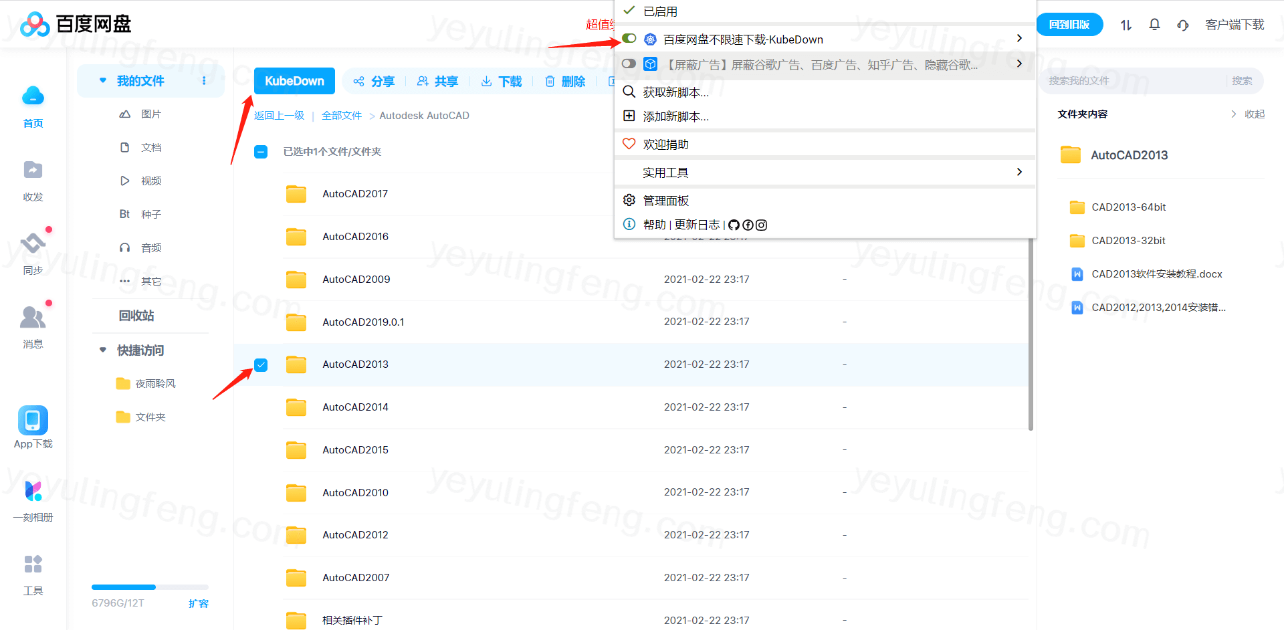Viewport: 1284px width, 630px height.
Task: Click the 共享 toolbar button
Action: 437,82
